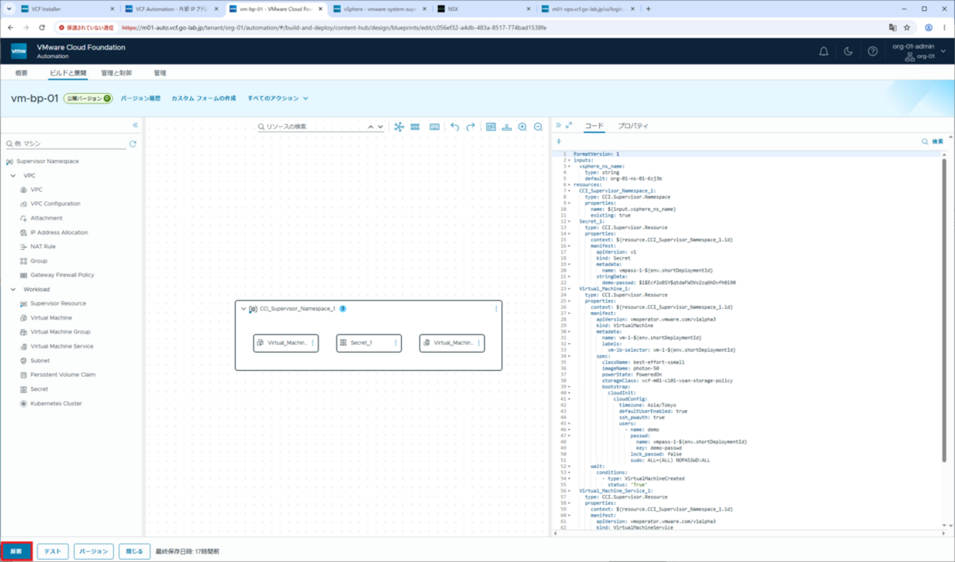Open org-01-admin user menu
The image size is (955, 562).
coord(918,51)
